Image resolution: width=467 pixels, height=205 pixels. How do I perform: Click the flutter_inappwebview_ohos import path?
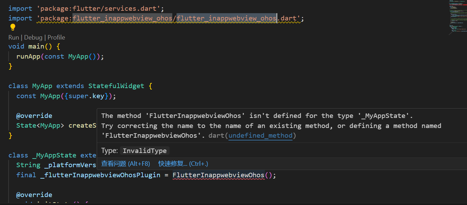168,18
